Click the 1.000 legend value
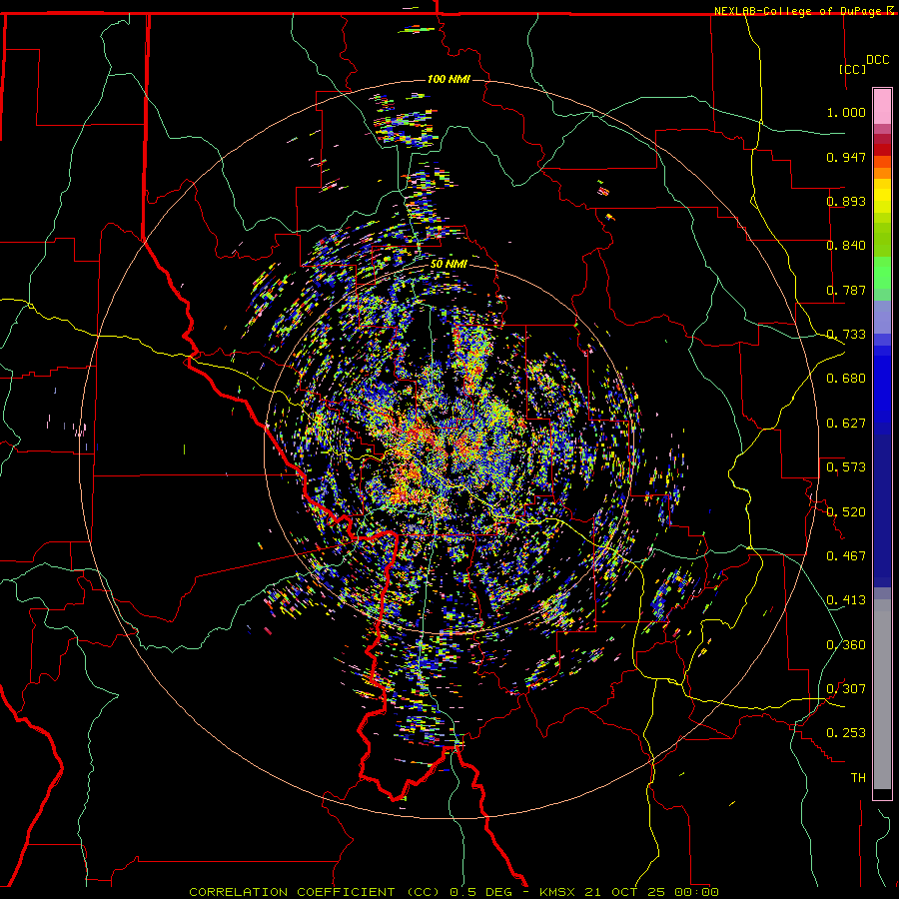The height and width of the screenshot is (899, 899). point(846,112)
